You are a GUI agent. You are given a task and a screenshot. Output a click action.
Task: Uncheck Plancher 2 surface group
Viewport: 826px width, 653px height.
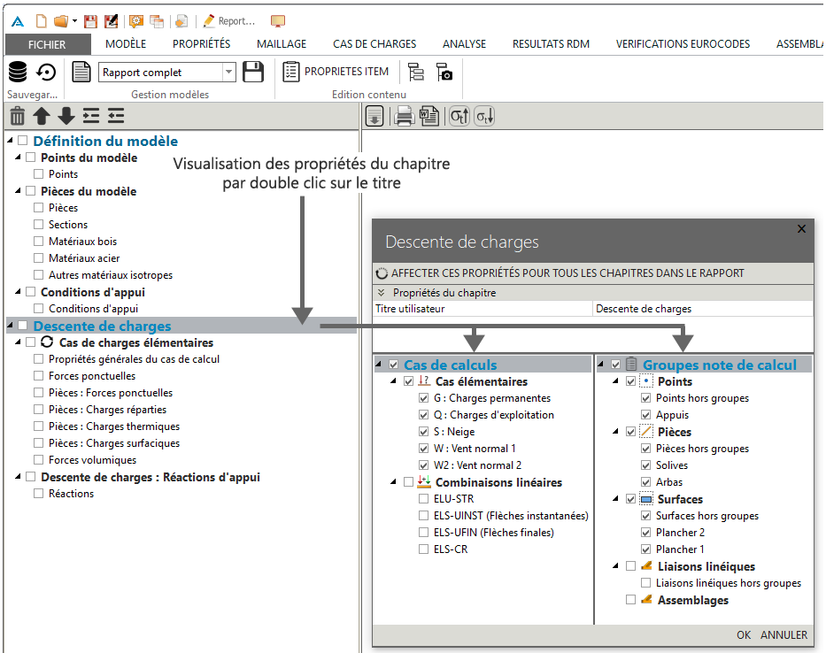[646, 533]
